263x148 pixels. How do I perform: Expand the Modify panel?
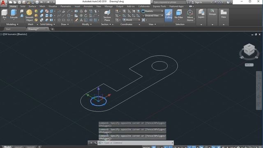87,24
